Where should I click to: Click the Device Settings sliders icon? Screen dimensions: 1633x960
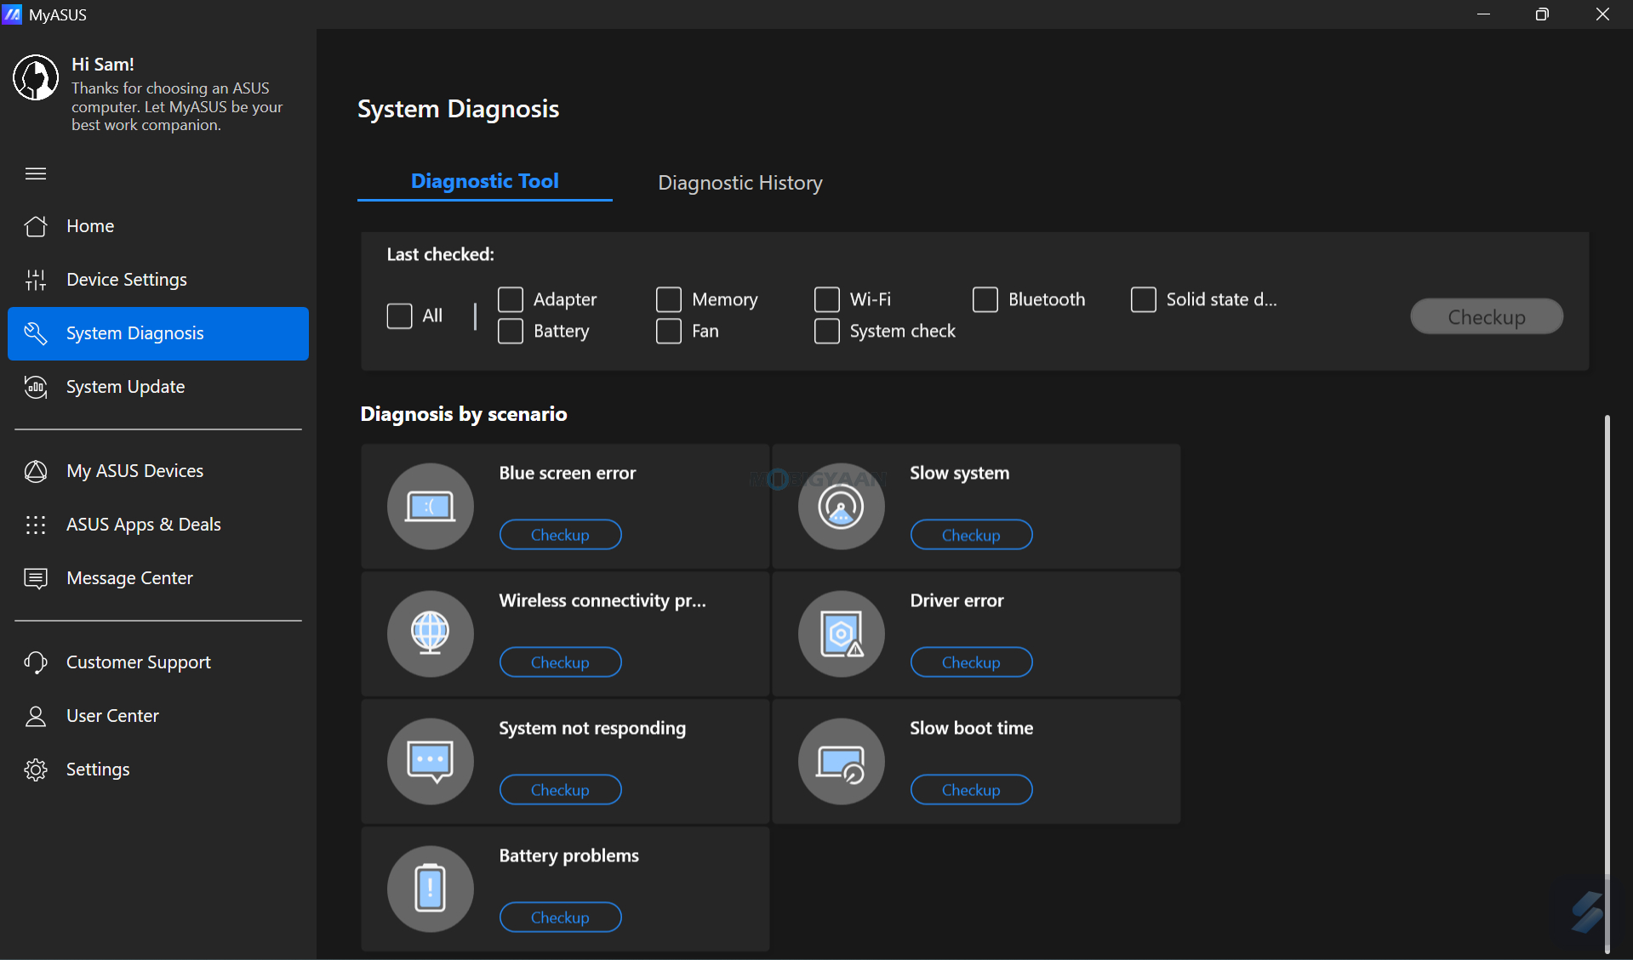tap(36, 280)
